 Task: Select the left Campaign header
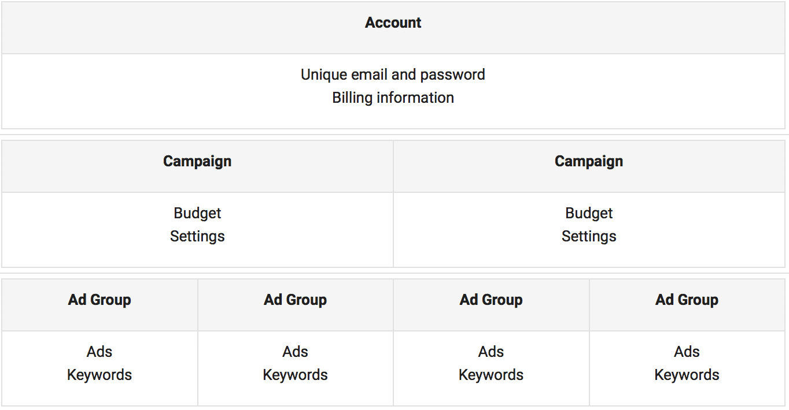pyautogui.click(x=197, y=166)
